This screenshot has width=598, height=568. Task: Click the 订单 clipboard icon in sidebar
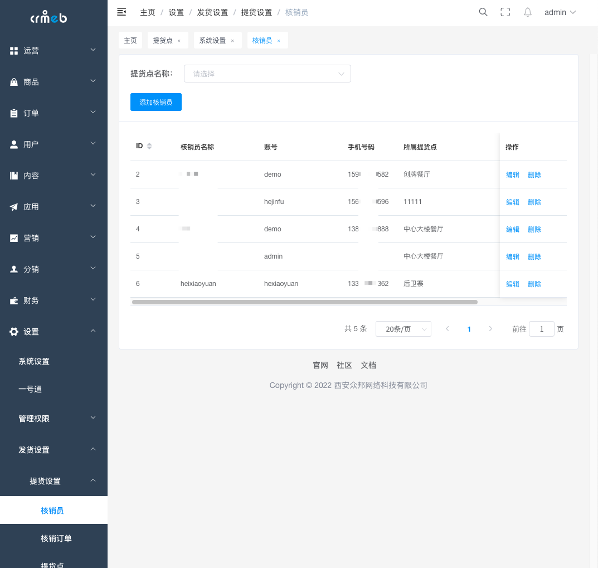tap(14, 113)
